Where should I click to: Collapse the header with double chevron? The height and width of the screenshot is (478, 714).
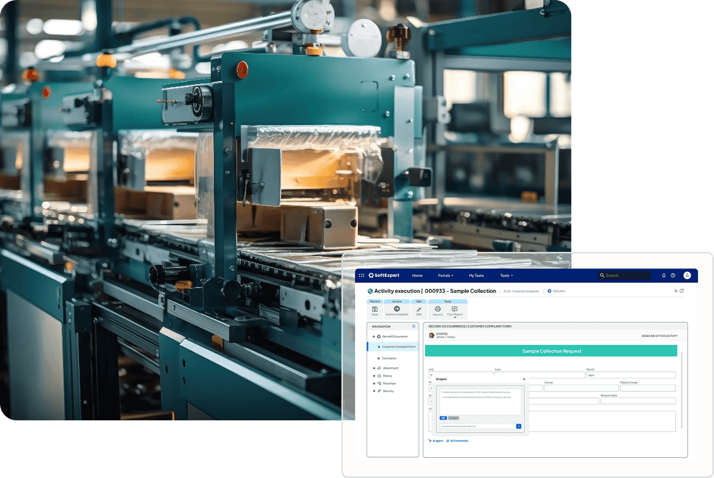click(x=675, y=291)
